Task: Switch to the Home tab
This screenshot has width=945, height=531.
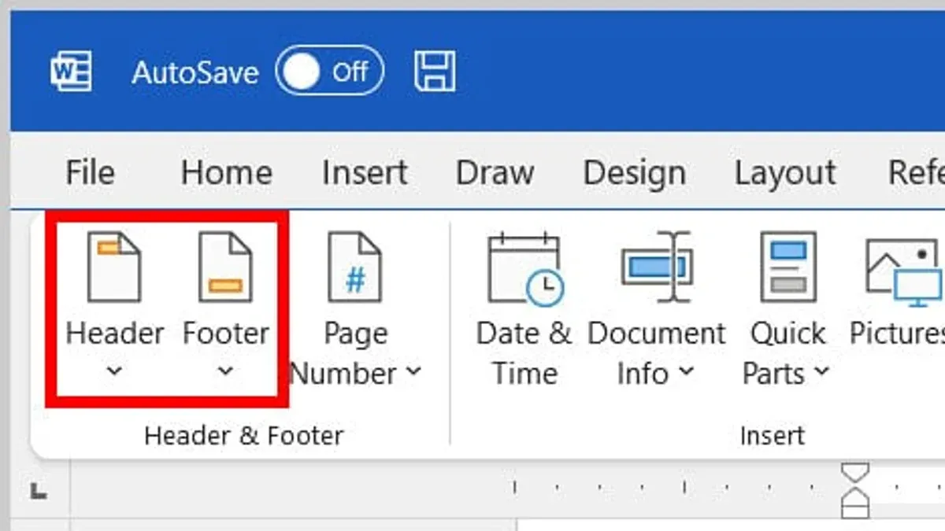Action: point(227,172)
